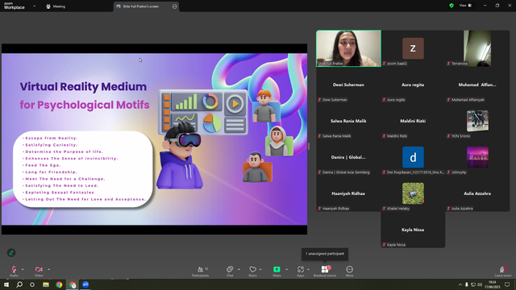Select Shila Yuli Pratiwi's video tile
The width and height of the screenshot is (516, 290).
[348, 48]
